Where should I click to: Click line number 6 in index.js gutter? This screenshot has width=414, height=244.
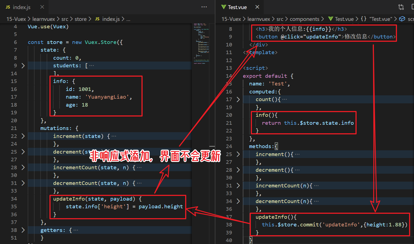(x=15, y=42)
